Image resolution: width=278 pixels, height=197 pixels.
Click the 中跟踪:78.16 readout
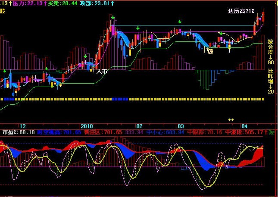(x=205, y=132)
